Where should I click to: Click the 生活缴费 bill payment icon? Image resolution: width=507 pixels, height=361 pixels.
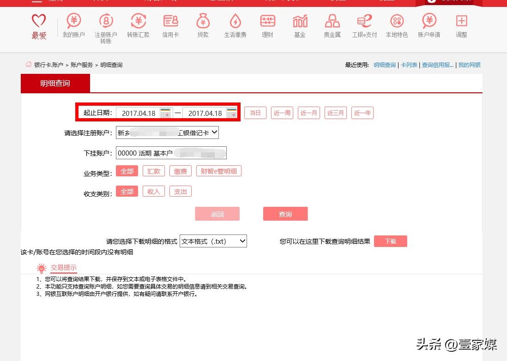[x=235, y=21]
